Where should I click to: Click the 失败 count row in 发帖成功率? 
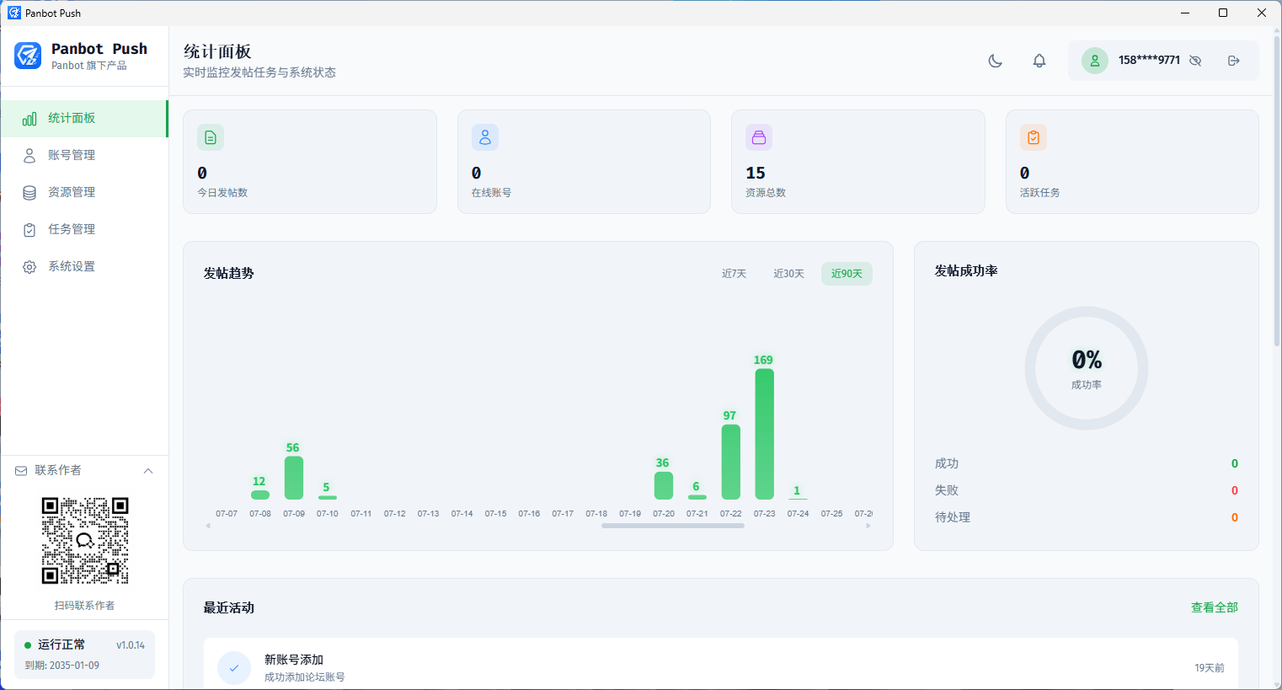pos(1087,490)
